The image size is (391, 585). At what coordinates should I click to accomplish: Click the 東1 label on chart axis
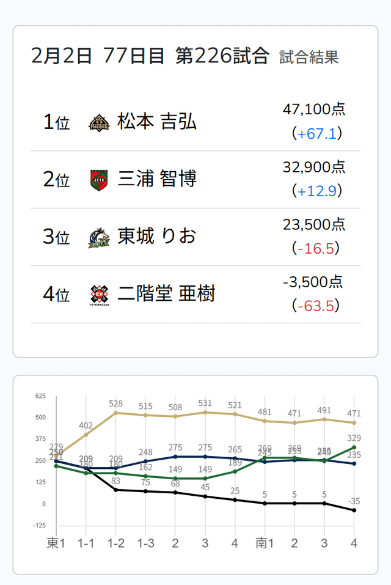(x=56, y=543)
